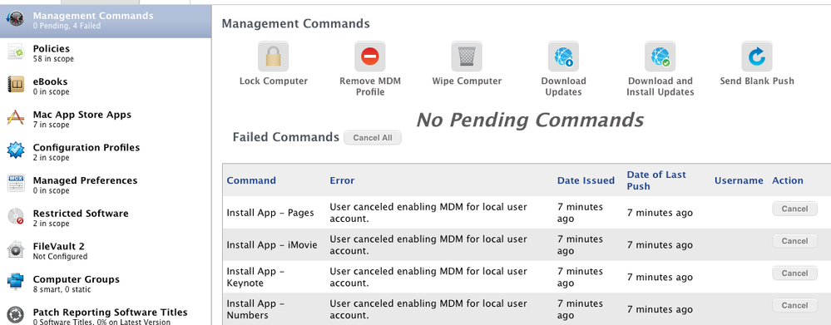Open the eBooks section in the sidebar
The image size is (831, 325).
click(x=106, y=86)
